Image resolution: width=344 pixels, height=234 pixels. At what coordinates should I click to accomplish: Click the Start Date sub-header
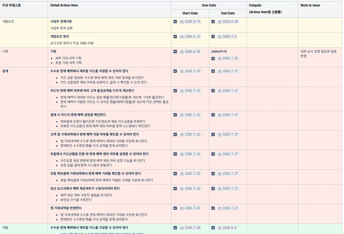[x=190, y=13]
